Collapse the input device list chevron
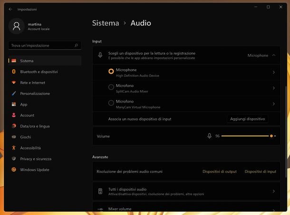Image resolution: width=290 pixels, height=215 pixels. click(274, 55)
